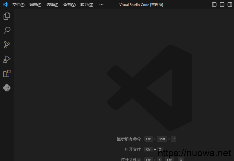Click the VS Code logo icon
The width and height of the screenshot is (234, 161).
pyautogui.click(x=5, y=4)
